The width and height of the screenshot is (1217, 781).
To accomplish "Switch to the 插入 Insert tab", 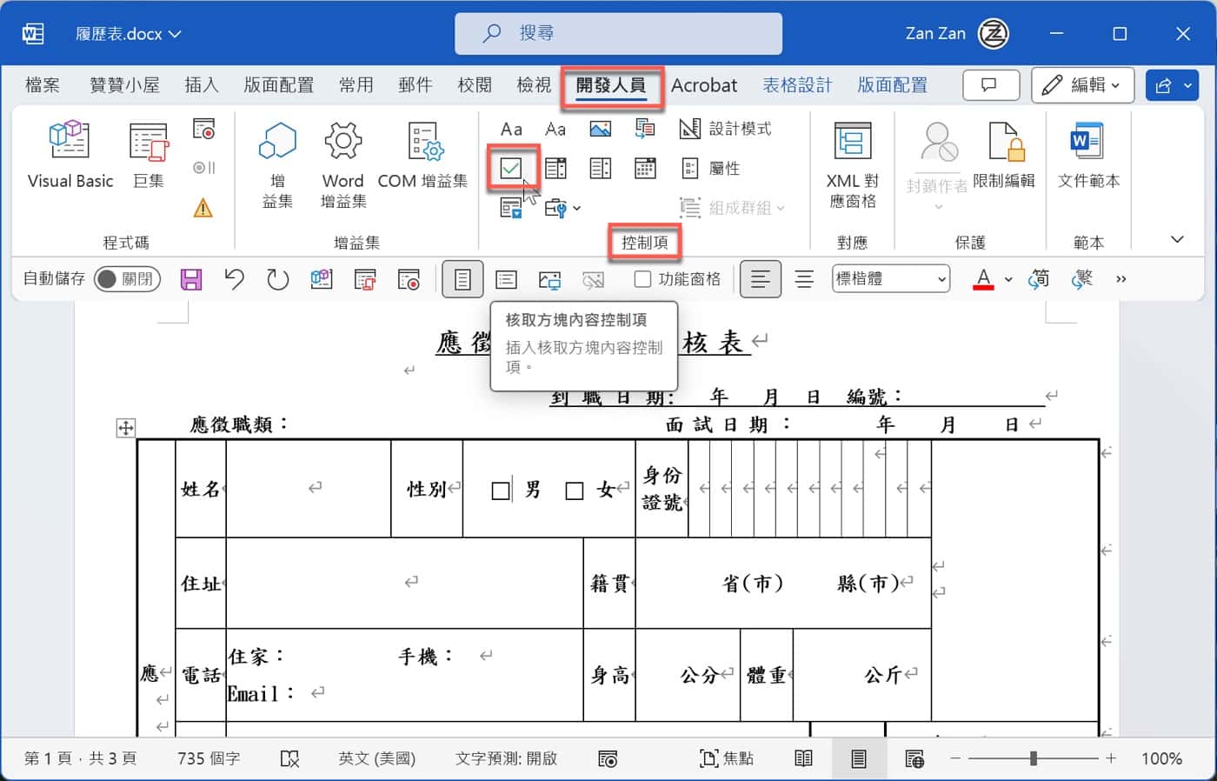I will click(x=202, y=84).
